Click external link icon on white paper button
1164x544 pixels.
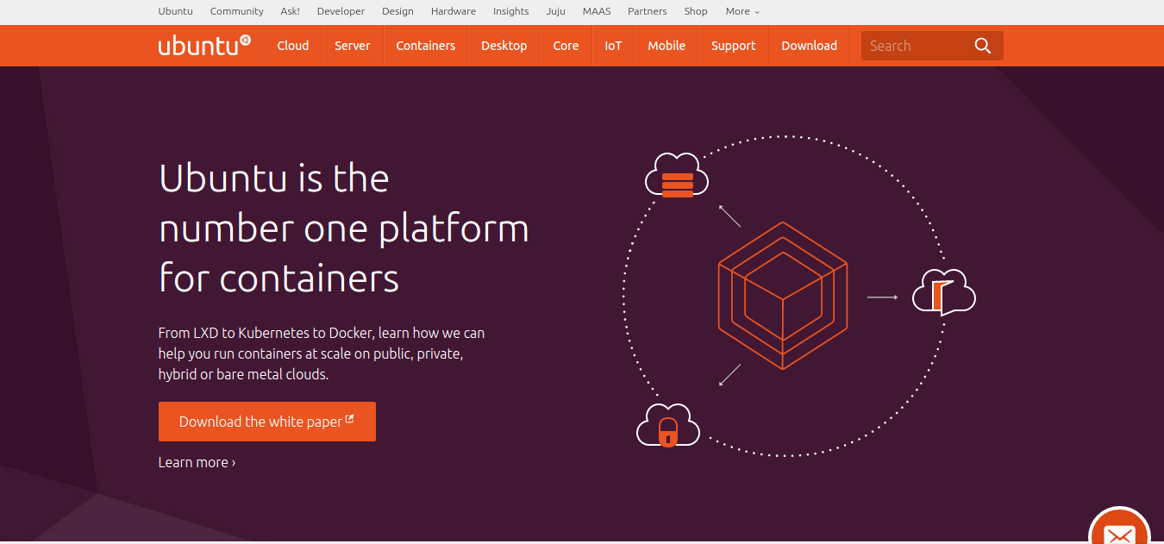tap(349, 419)
